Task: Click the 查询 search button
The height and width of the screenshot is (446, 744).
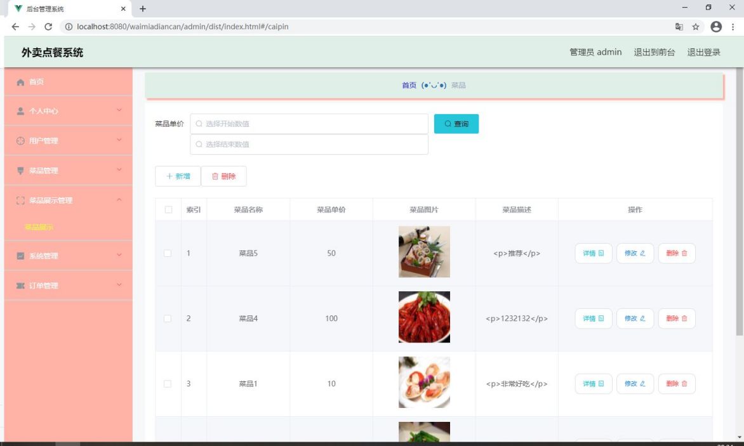Action: tap(456, 124)
